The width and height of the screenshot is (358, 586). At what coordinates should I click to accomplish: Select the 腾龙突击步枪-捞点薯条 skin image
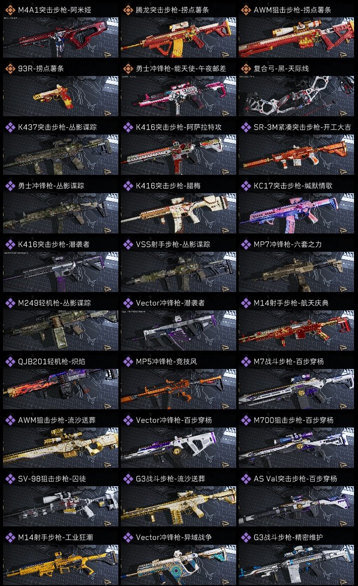click(179, 37)
